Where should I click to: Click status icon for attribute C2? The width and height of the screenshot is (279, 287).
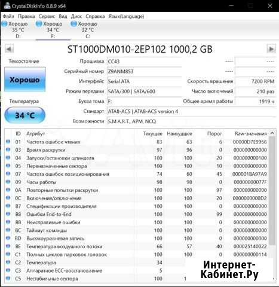point(8,262)
